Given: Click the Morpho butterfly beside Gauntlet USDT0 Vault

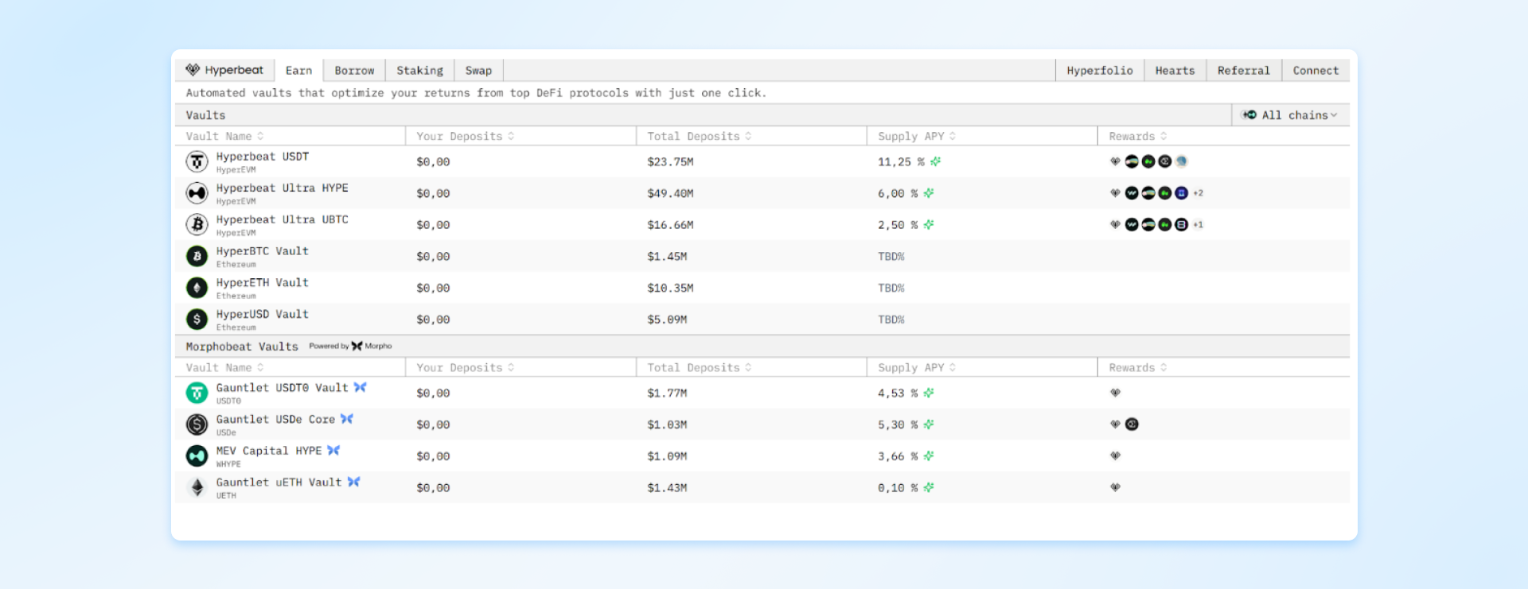Looking at the screenshot, I should [x=361, y=387].
